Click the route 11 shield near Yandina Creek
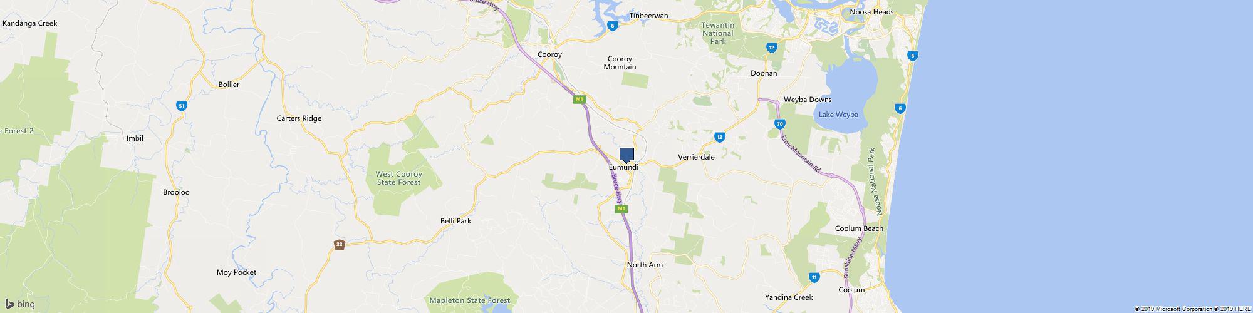 [x=813, y=277]
